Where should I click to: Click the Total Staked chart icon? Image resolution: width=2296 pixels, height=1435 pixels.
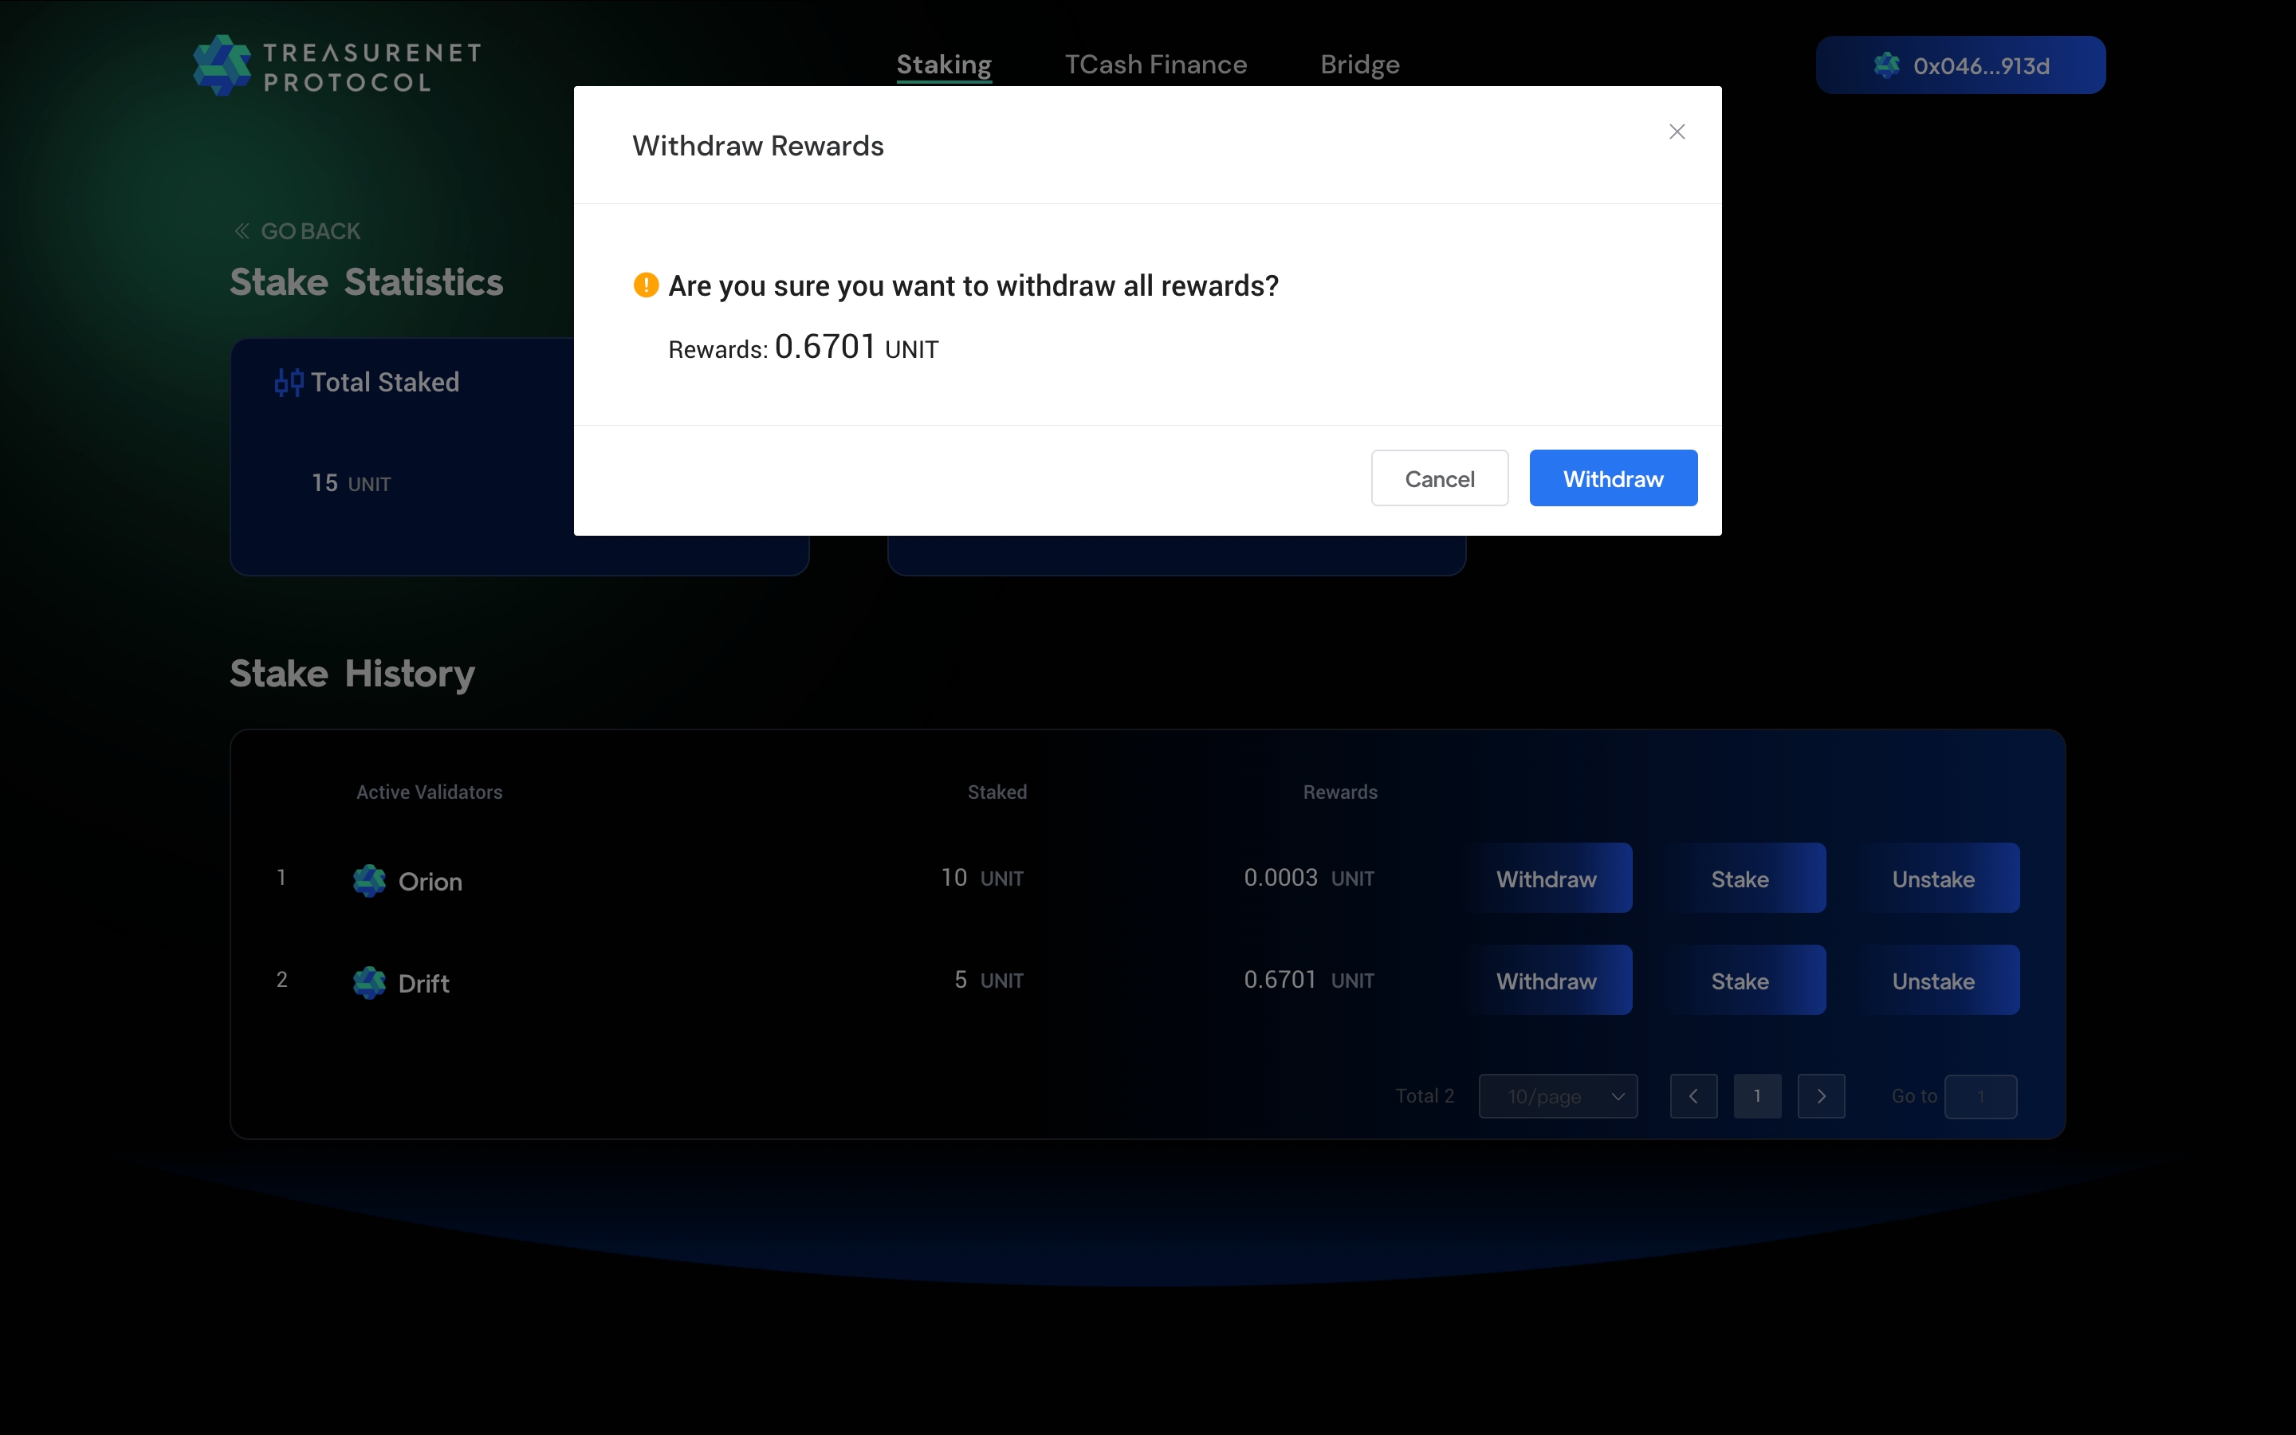click(289, 383)
